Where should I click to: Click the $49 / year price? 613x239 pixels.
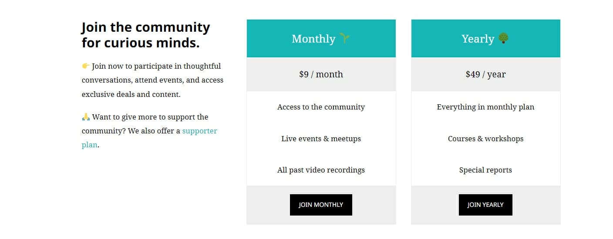point(485,74)
